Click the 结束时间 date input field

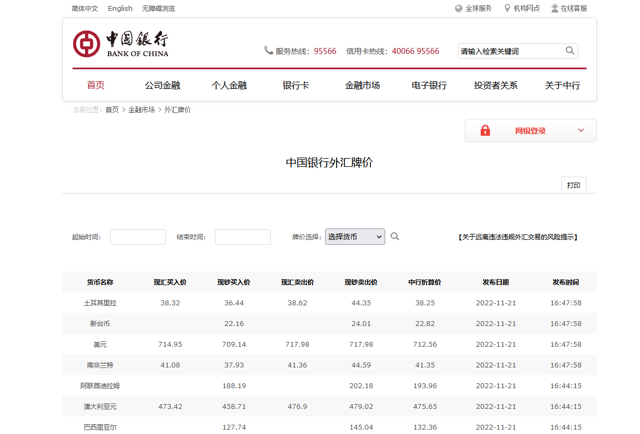pyautogui.click(x=243, y=237)
